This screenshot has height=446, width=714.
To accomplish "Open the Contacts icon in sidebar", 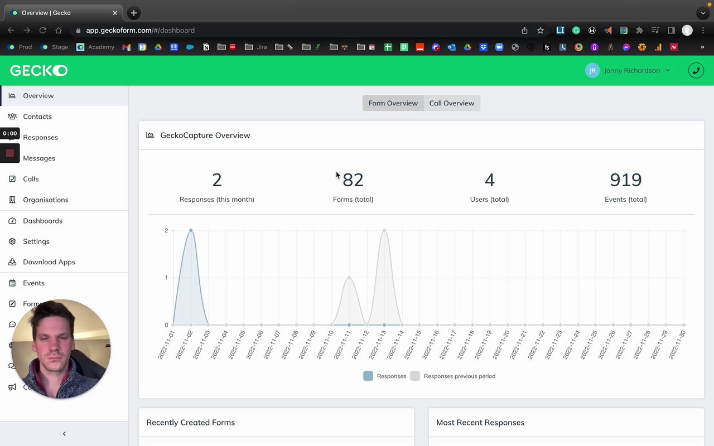I will click(12, 117).
